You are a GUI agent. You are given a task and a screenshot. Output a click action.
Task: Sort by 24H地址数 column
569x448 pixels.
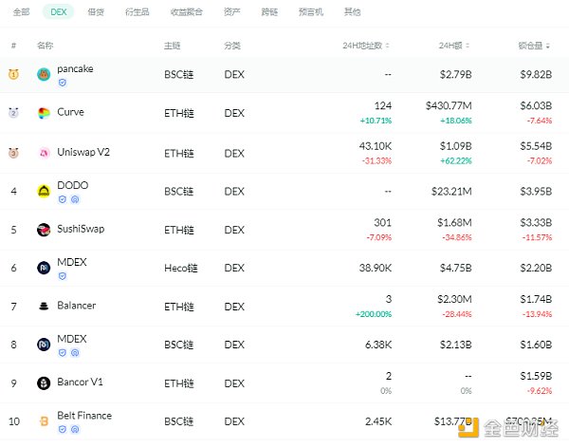(x=366, y=46)
